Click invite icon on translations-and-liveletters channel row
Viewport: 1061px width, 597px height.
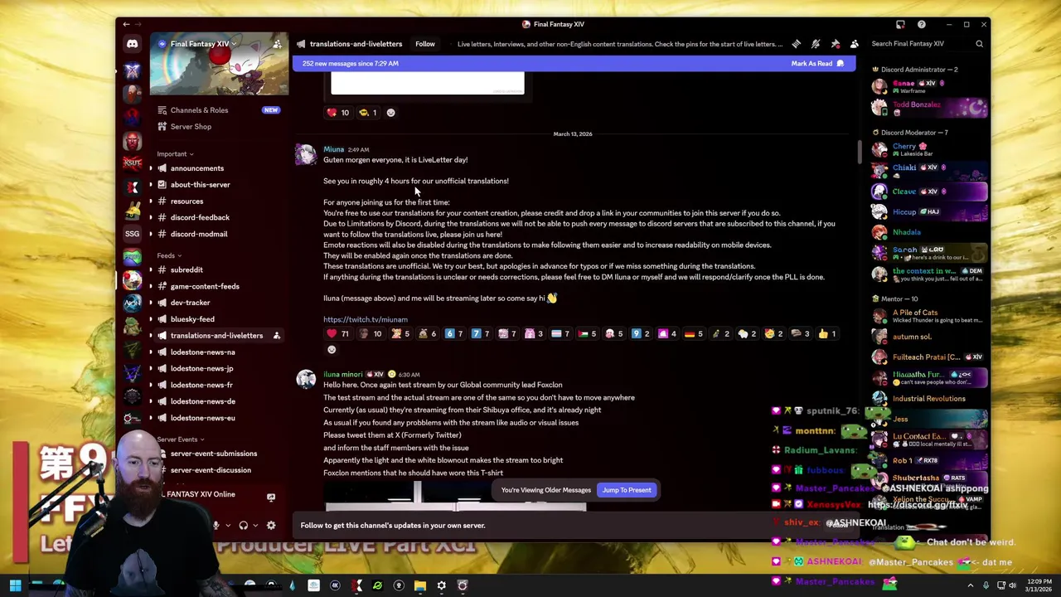coord(277,336)
